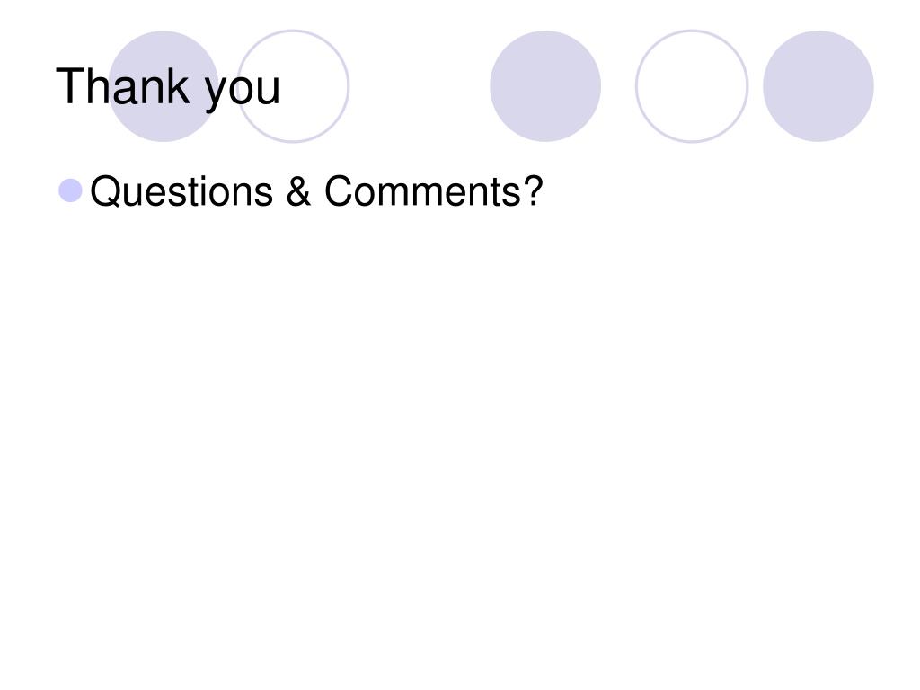This screenshot has width=920, height=690.
Task: Click the capital "Q" in "Questions"
Action: click(x=106, y=191)
